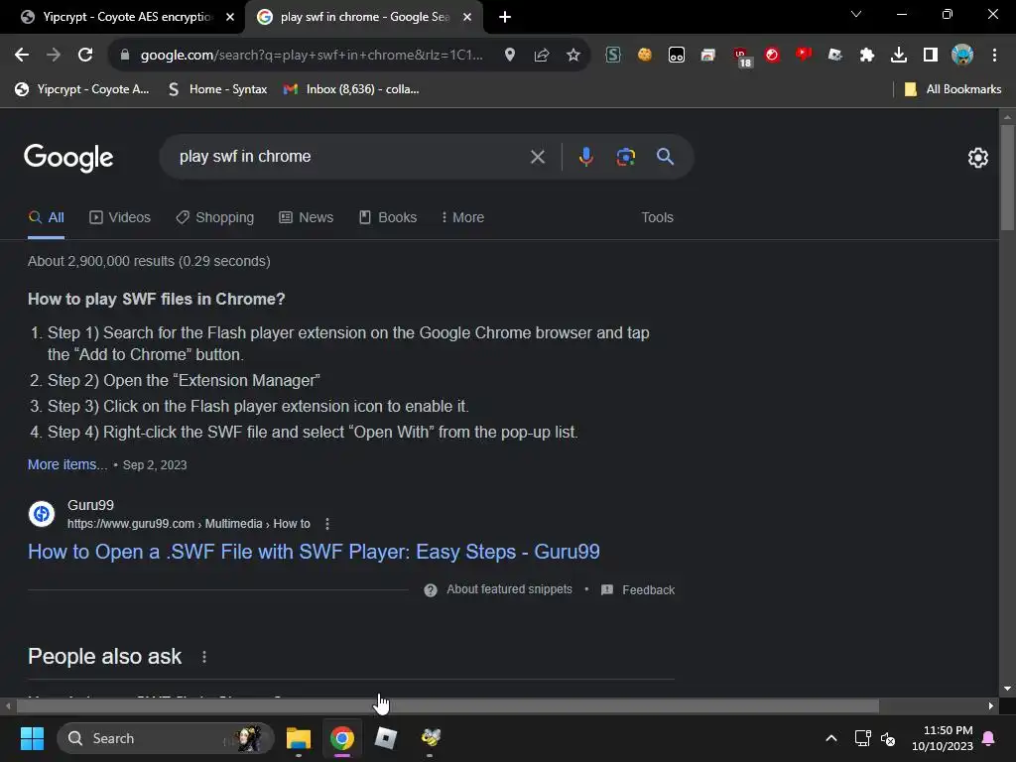
Task: Switch to News results
Action: [x=307, y=217]
